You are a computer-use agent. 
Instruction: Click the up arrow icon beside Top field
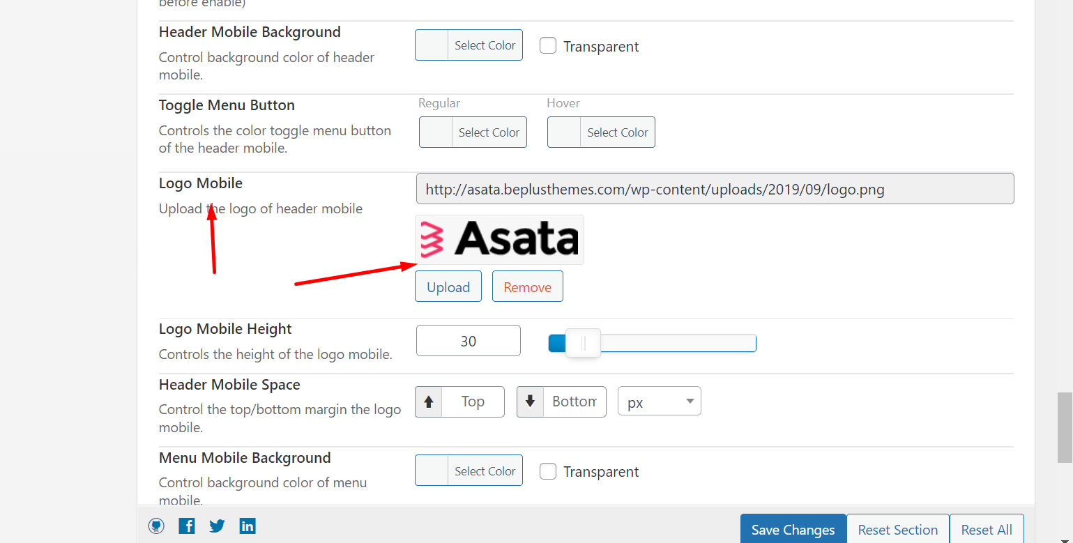pos(429,401)
